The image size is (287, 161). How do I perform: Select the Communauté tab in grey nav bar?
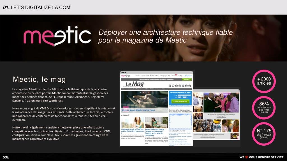(131, 89)
